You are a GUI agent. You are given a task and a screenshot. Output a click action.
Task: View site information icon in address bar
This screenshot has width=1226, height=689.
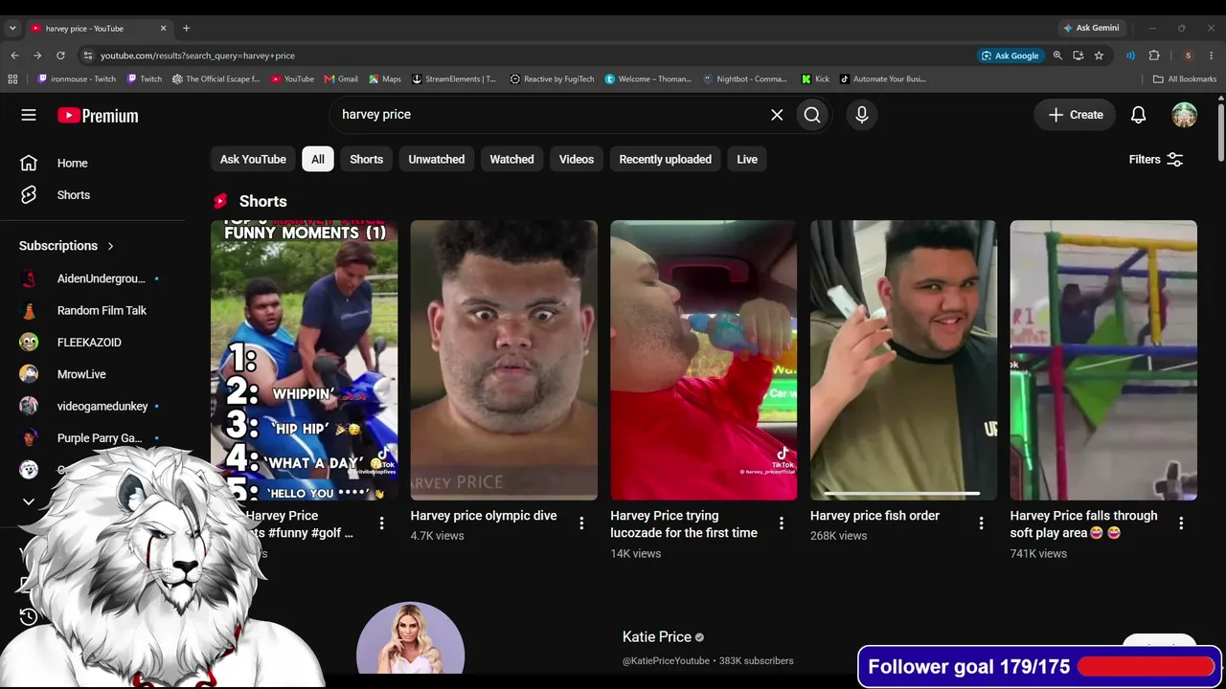coord(88,56)
